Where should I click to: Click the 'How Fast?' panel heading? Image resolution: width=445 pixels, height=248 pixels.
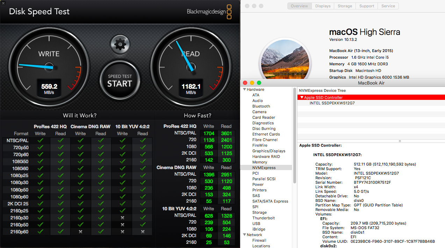(198, 115)
